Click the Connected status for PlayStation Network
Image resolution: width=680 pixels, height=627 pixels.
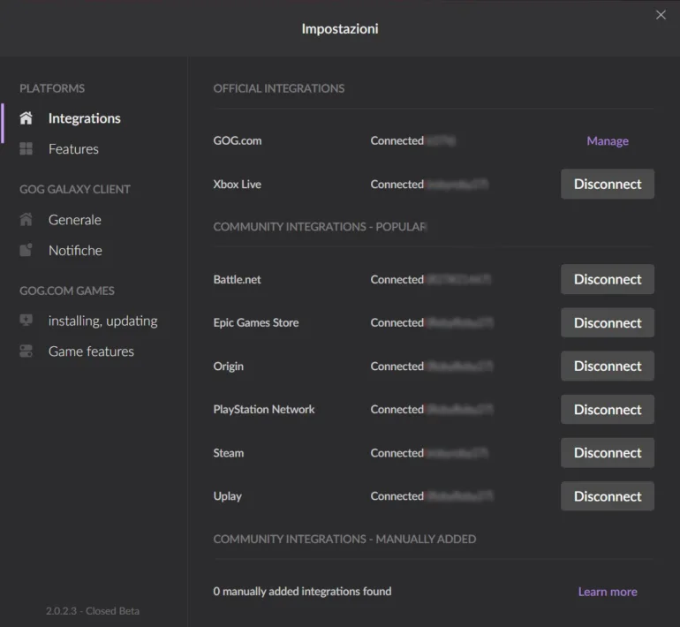[397, 410]
